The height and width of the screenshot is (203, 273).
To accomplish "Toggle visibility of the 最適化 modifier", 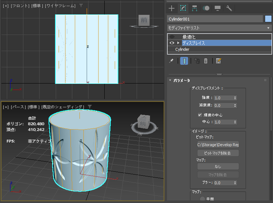I will pos(172,37).
